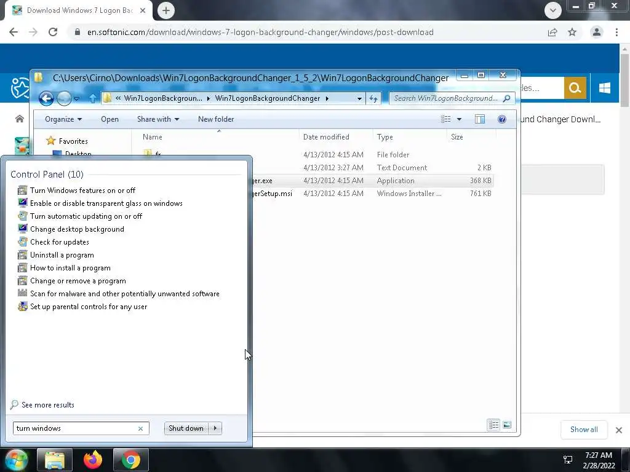Viewport: 630px width, 472px height.
Task: Click Explorer forward navigation button
Action: (x=64, y=98)
